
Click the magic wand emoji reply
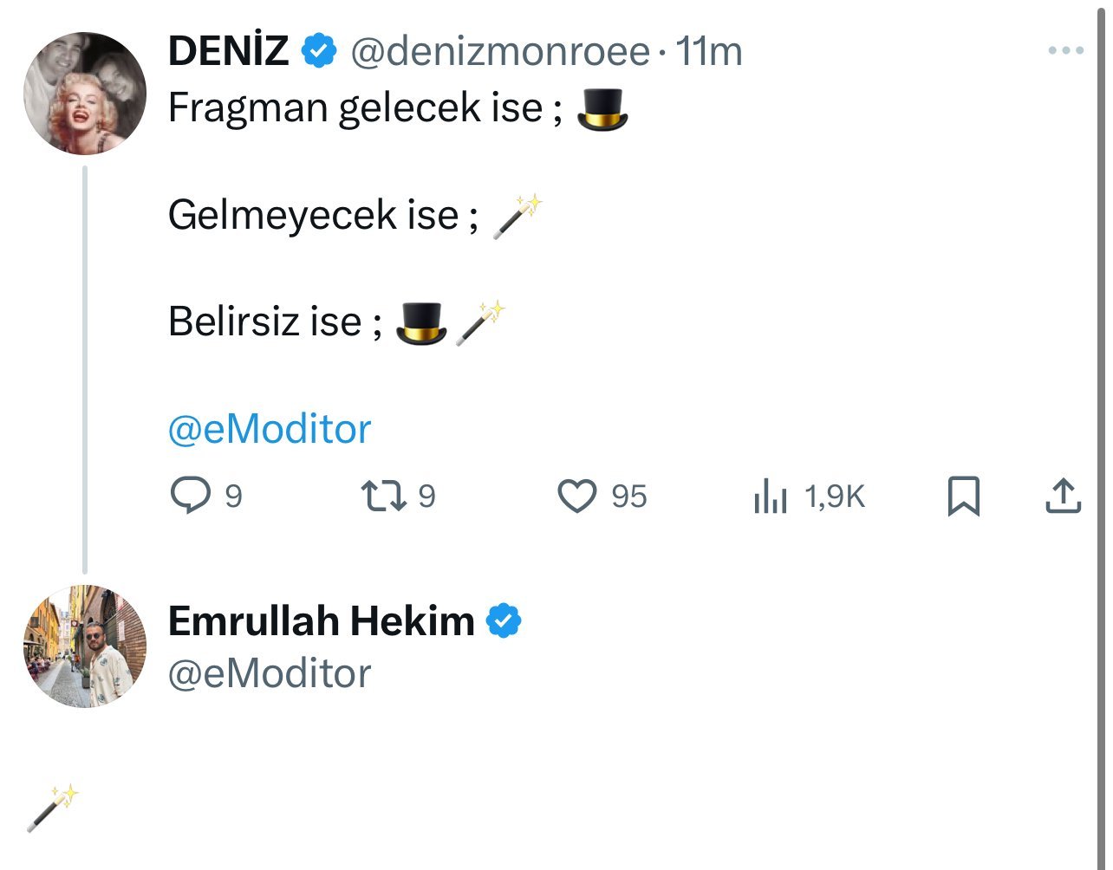pos(53,808)
